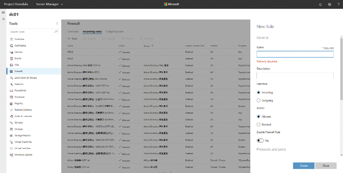Open the Storage Replica icon
Image resolution: width=343 pixels, height=173 pixels.
(11, 135)
